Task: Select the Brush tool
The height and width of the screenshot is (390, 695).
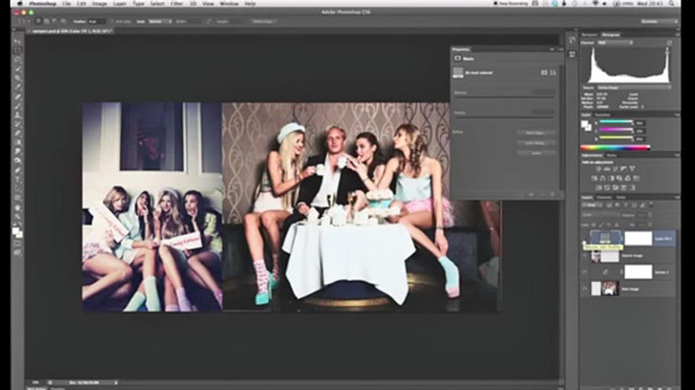Action: point(17,105)
